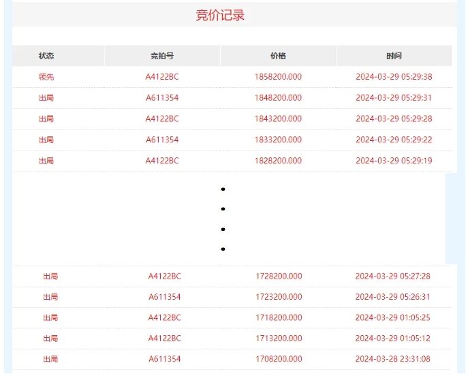Click the timestamp 2024-03-28 23:31:08
This screenshot has height=378, width=470.
point(392,359)
